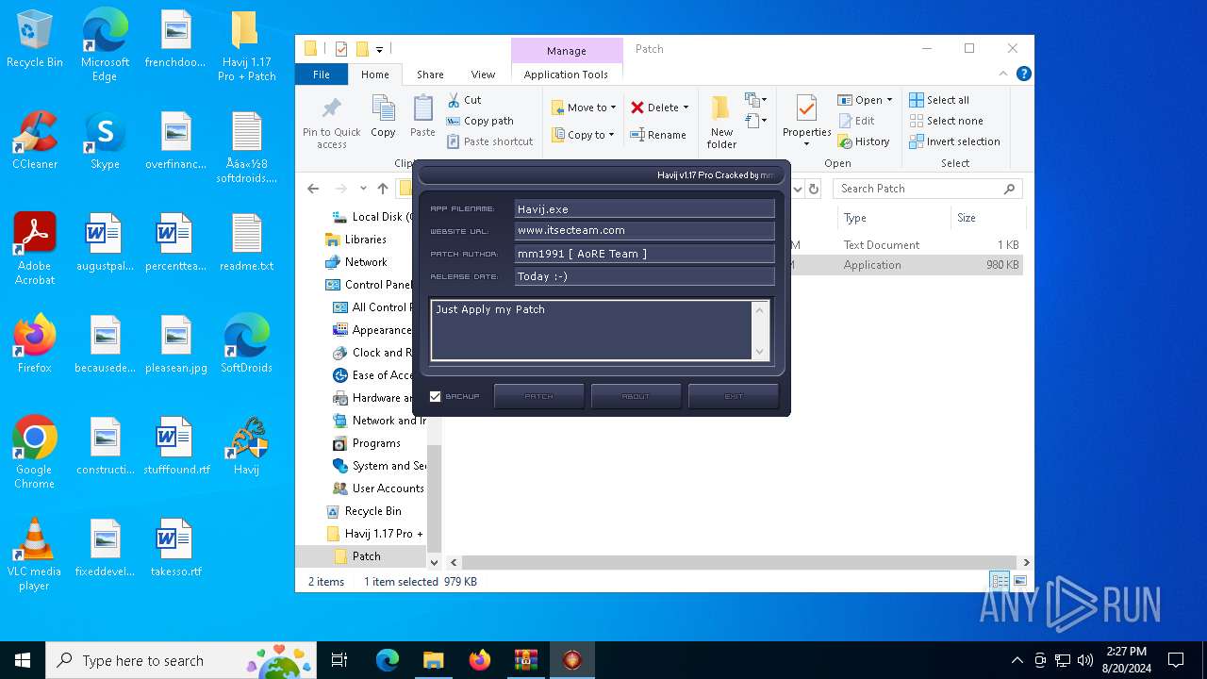Viewport: 1207px width, 679px height.
Task: Click the taskbar search box
Action: point(181,660)
